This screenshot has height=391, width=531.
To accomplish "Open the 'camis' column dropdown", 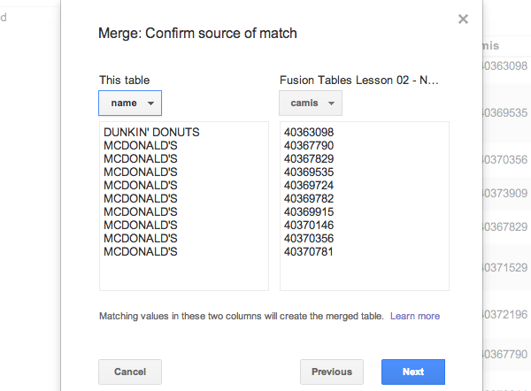I will (x=311, y=103).
